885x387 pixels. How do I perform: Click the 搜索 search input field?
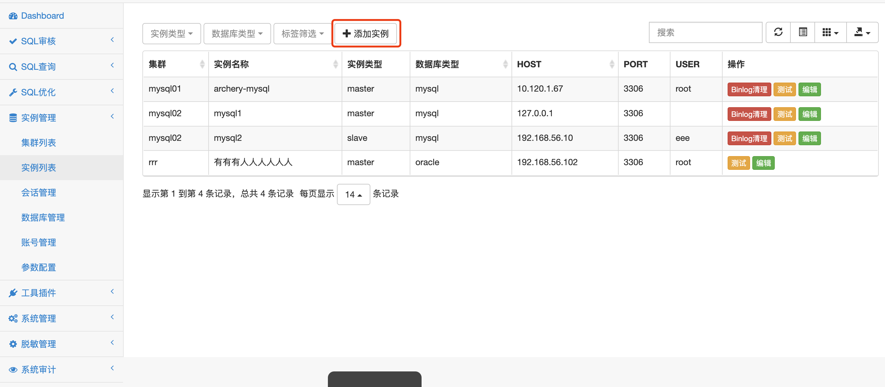pyautogui.click(x=705, y=33)
